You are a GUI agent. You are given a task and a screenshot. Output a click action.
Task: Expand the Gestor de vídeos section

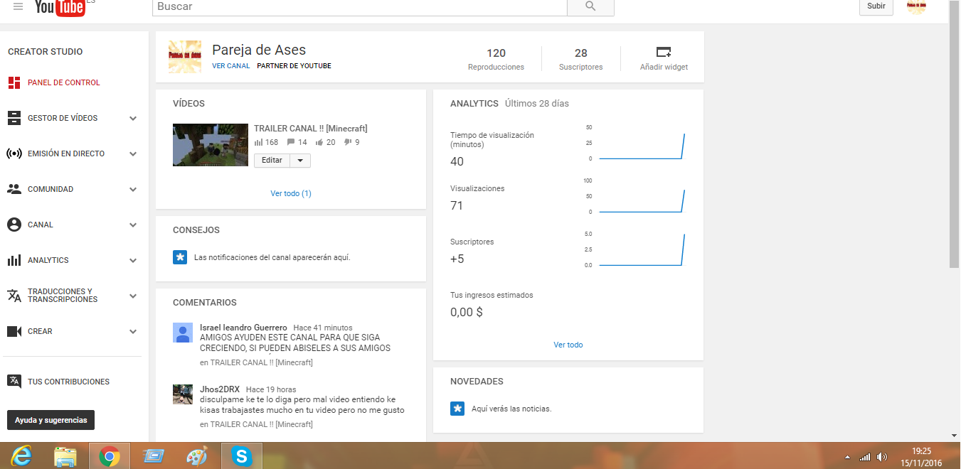(x=133, y=119)
